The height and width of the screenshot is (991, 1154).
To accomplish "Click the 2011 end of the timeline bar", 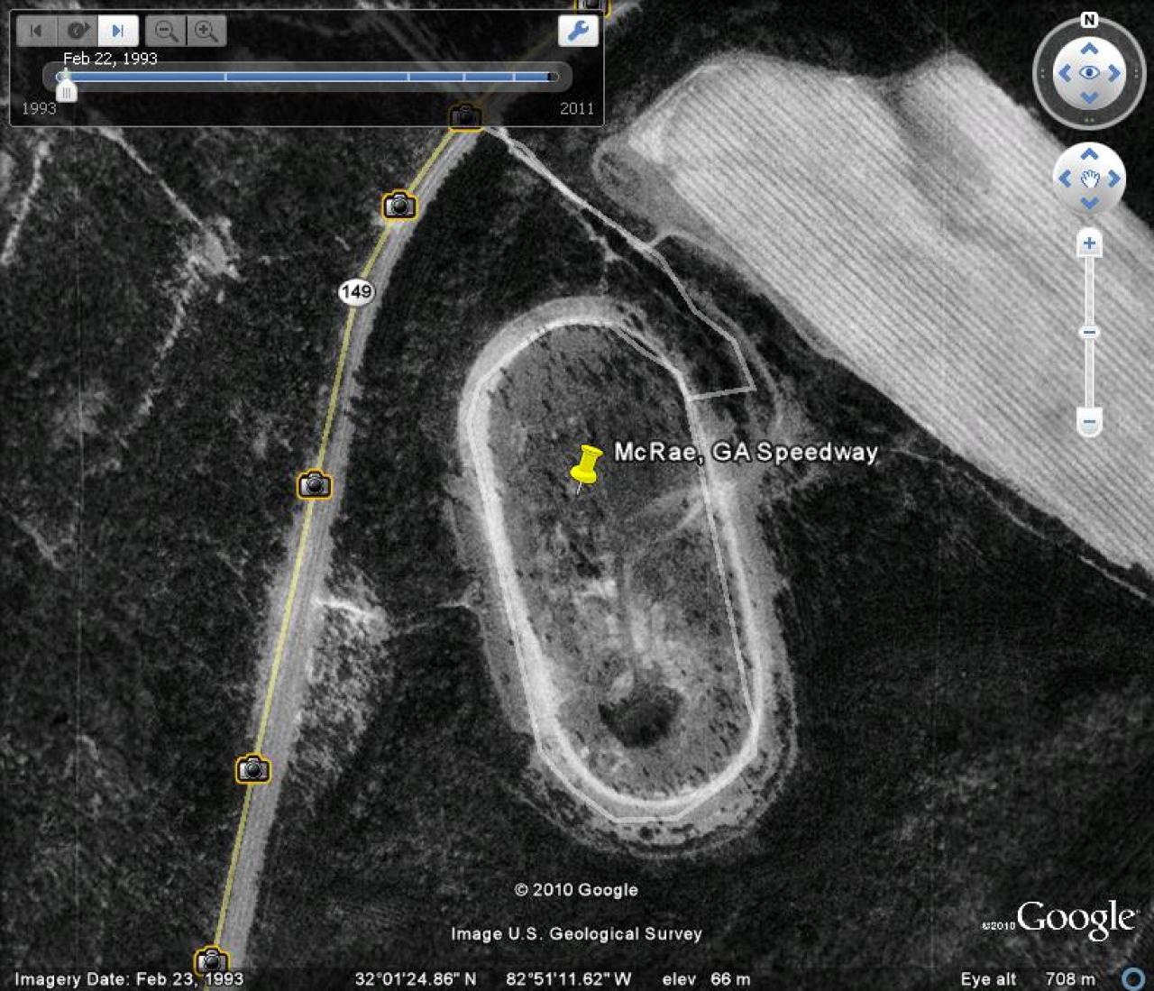I will [x=549, y=78].
